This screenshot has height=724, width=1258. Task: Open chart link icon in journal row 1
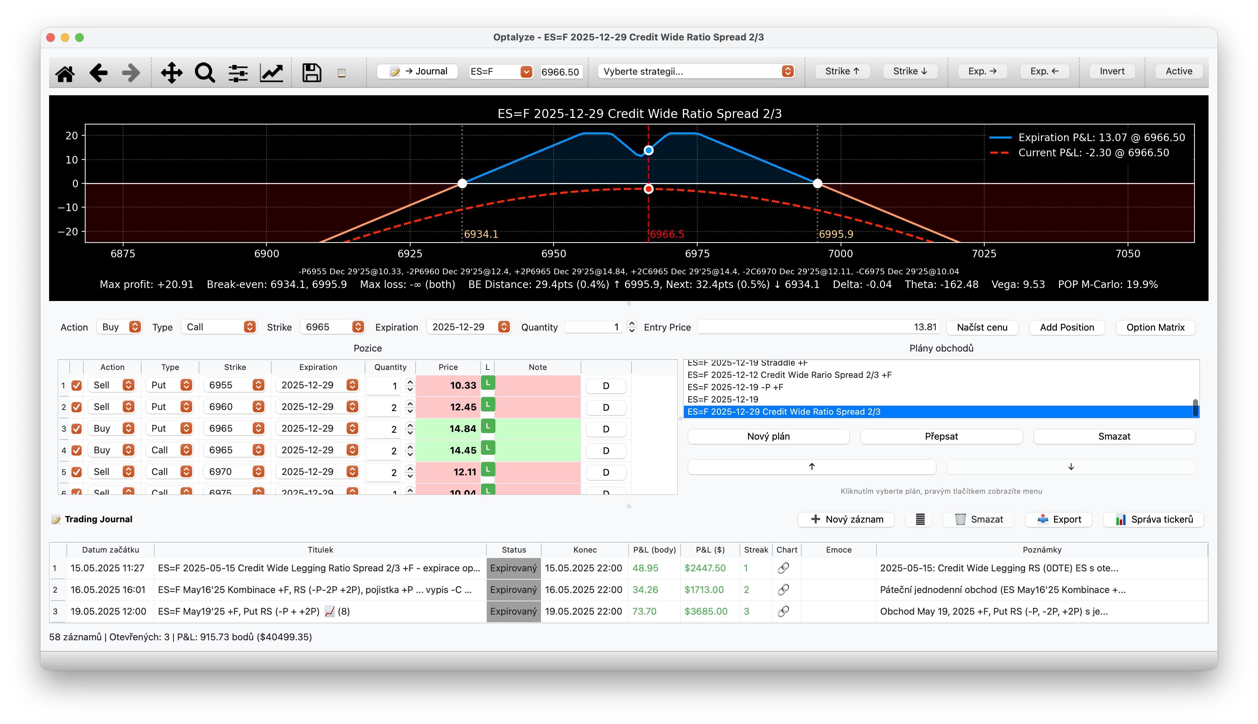[784, 568]
